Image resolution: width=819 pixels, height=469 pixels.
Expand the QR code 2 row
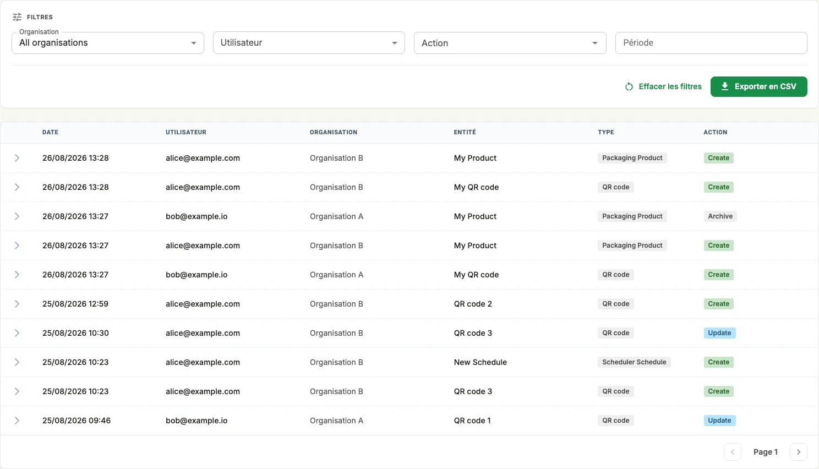pyautogui.click(x=17, y=304)
